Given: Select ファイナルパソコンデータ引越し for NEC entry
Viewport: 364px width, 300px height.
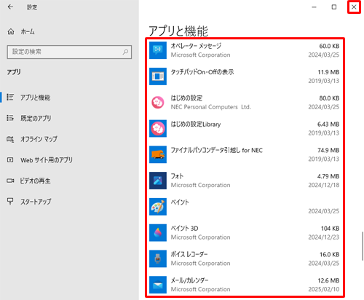Looking at the screenshot, I should [217, 150].
